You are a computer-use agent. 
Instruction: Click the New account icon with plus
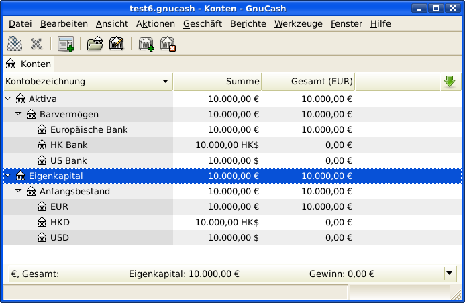pyautogui.click(x=146, y=44)
